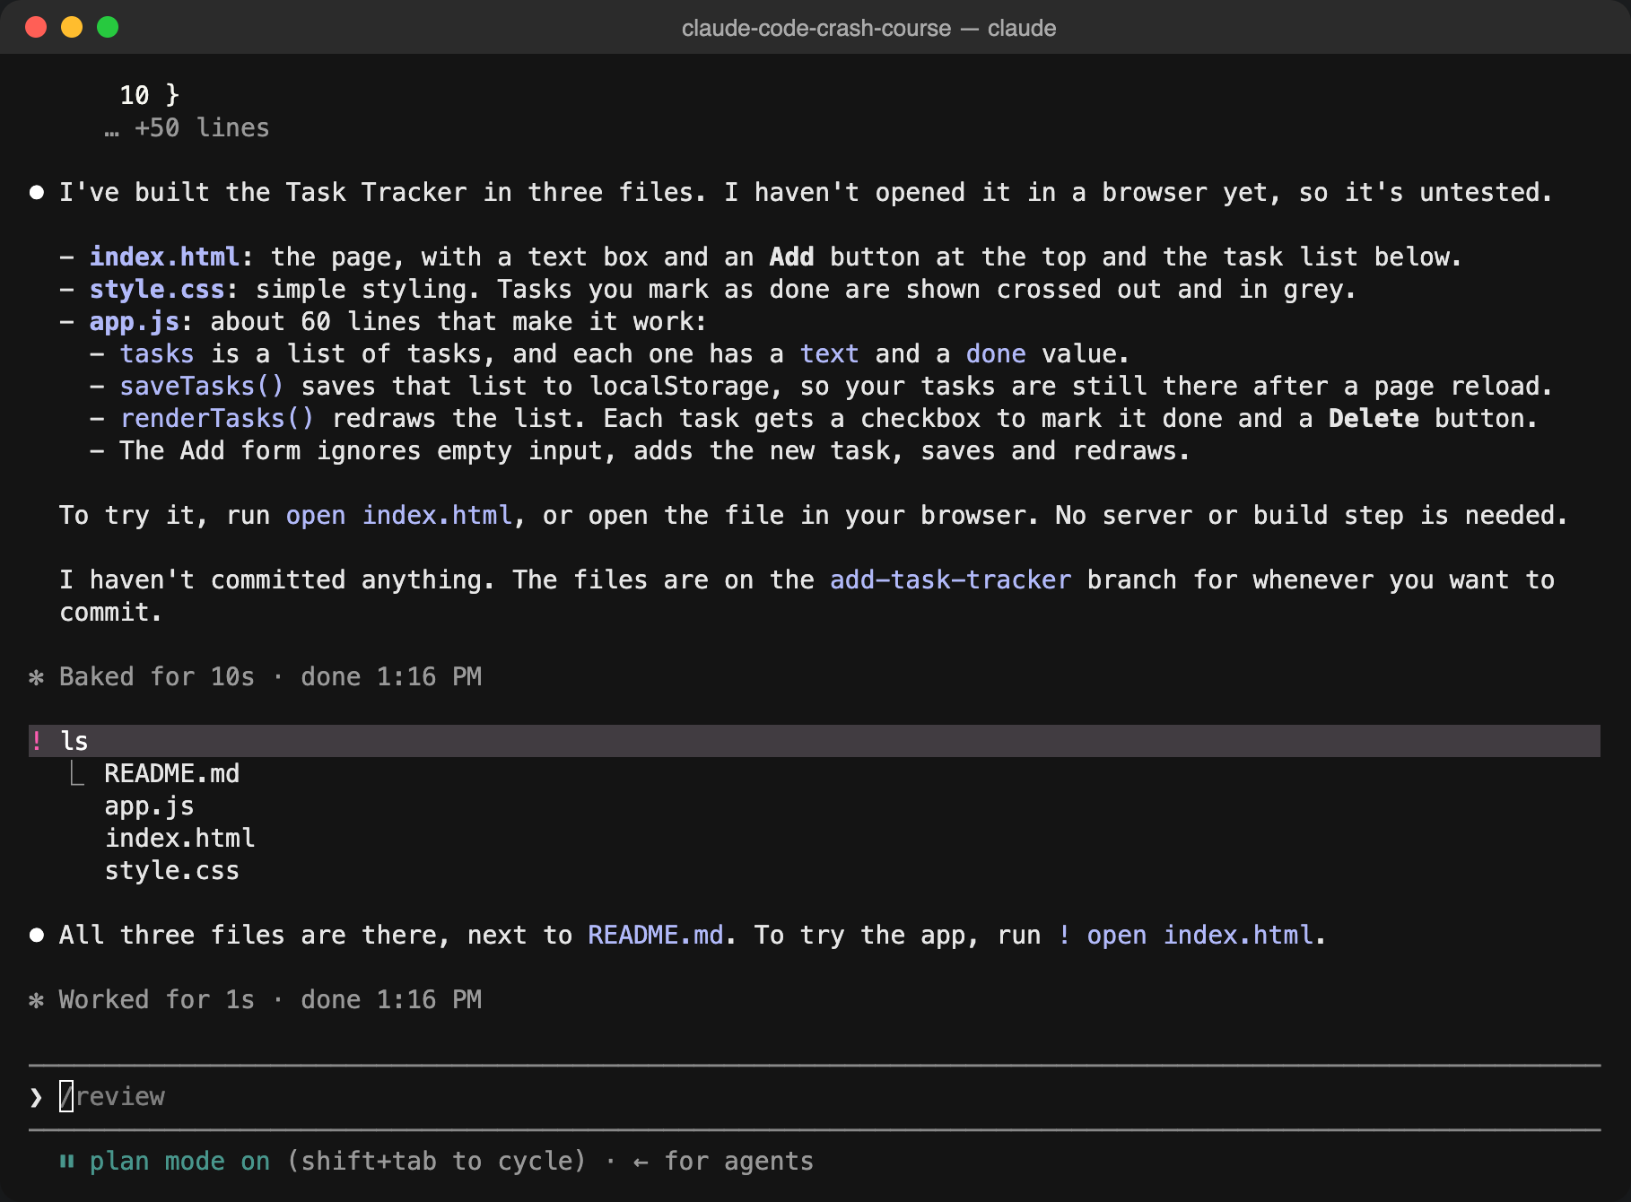
Task: Click the '10 }' code line
Action: point(150,95)
